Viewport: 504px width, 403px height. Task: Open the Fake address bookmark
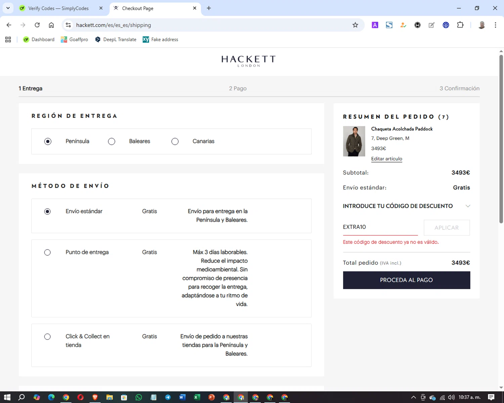click(x=160, y=40)
